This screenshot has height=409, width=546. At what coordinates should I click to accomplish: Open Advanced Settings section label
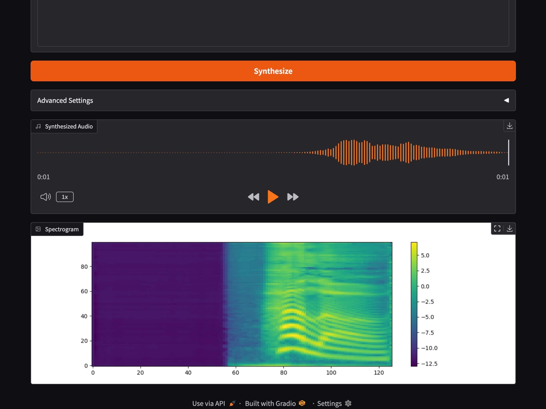[65, 101]
